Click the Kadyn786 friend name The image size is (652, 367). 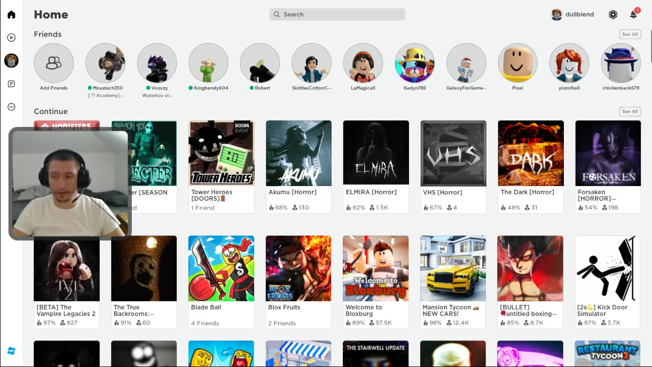click(x=415, y=88)
